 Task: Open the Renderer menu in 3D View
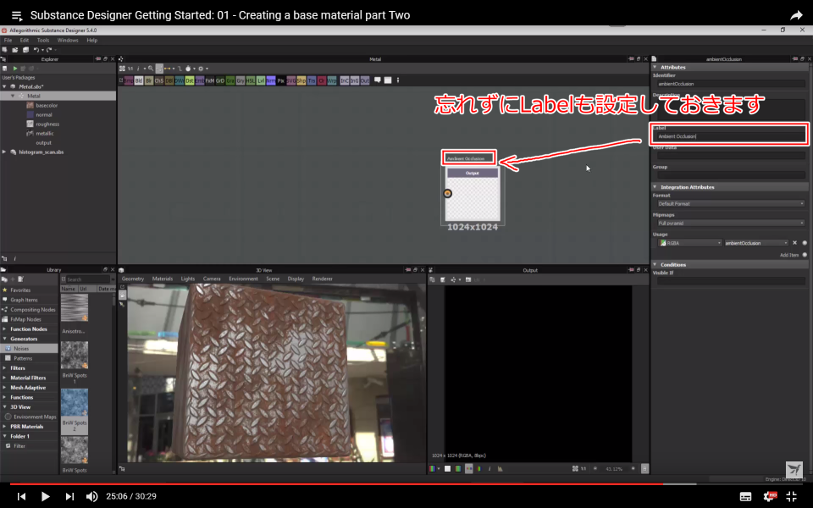click(322, 279)
